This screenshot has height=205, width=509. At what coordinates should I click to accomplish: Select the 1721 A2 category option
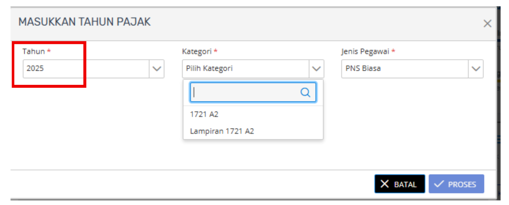(x=204, y=114)
